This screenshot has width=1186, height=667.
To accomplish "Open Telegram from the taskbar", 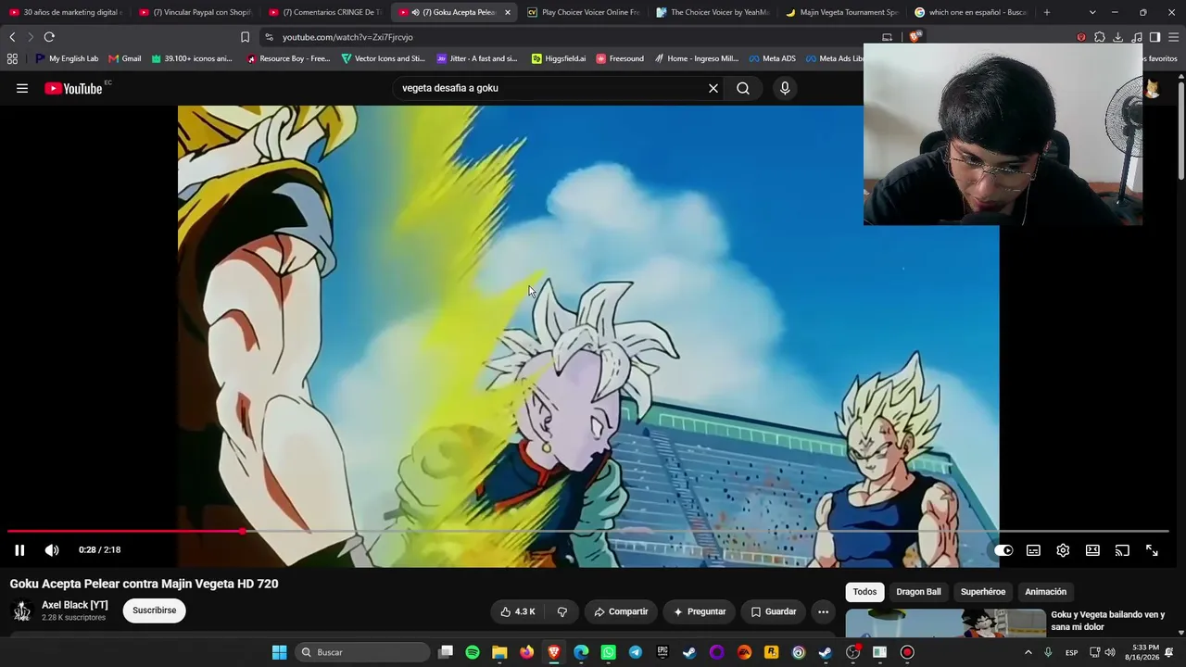I will click(635, 652).
